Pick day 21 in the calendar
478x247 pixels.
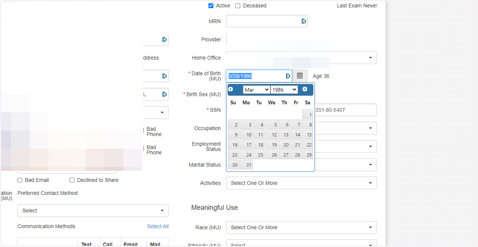pyautogui.click(x=296, y=145)
